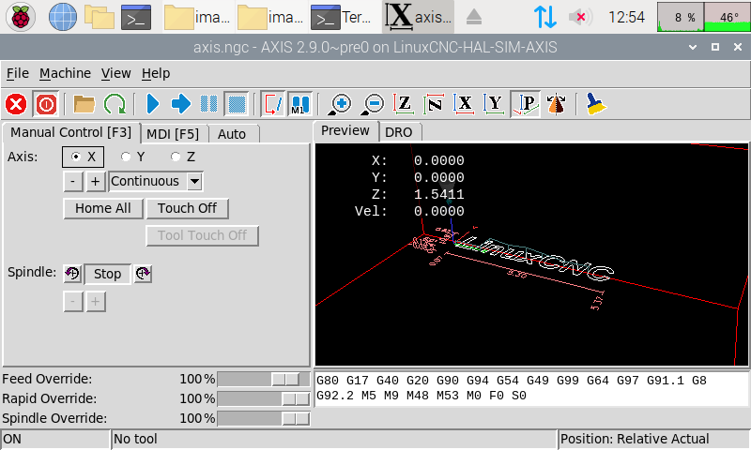This screenshot has height=450, width=751.
Task: Launch web browser globe icon
Action: [63, 17]
